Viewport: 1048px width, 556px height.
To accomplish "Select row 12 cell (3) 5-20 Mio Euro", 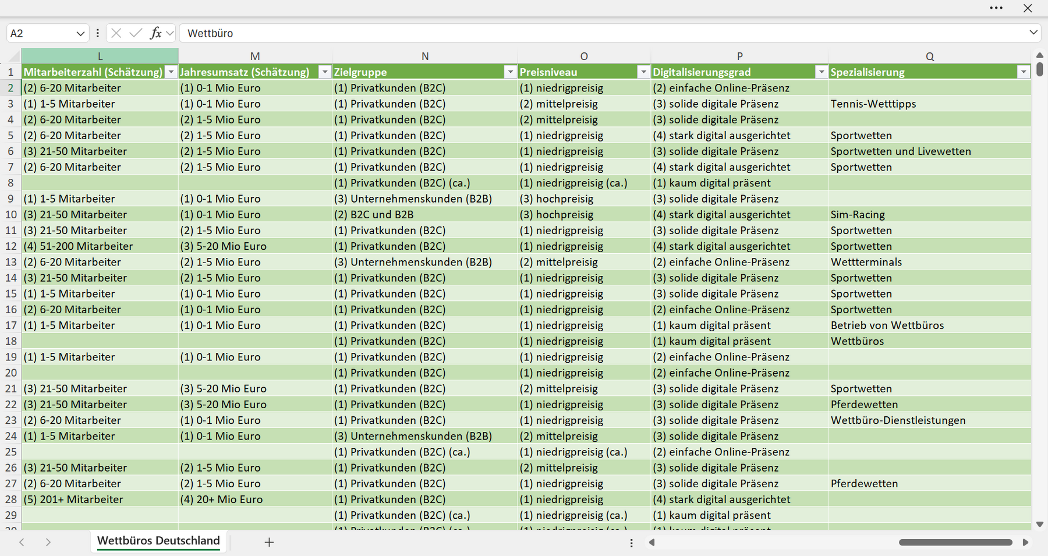I will coord(255,246).
